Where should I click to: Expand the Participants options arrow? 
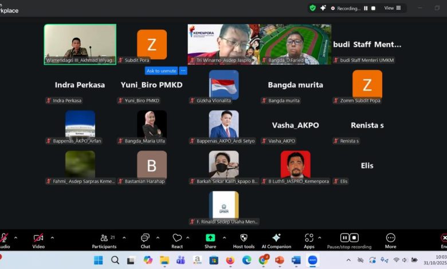(124, 238)
